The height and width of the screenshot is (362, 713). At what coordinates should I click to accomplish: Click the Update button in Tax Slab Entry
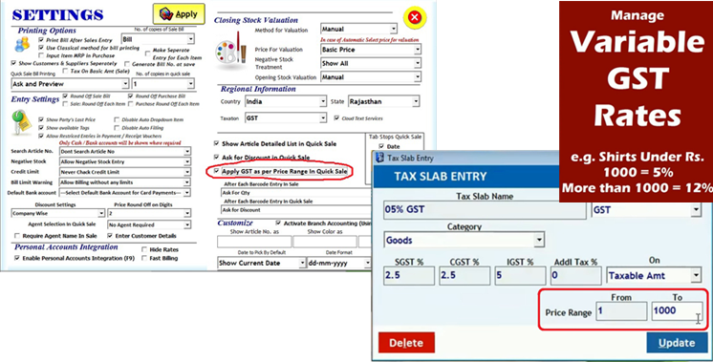tap(677, 343)
